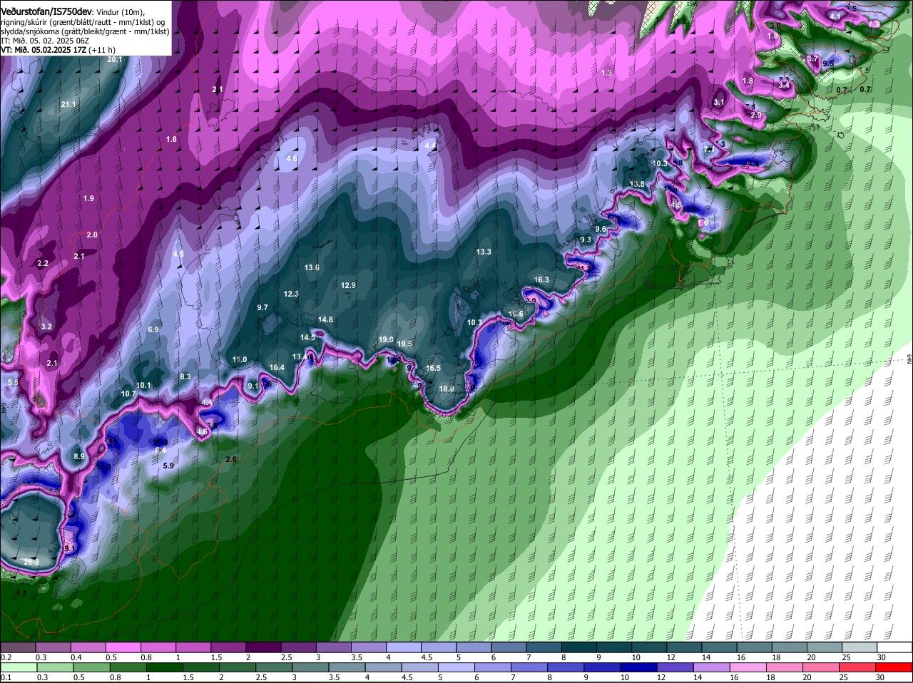Click the IT initial time line 06Z
913x683 pixels.
[x=44, y=40]
